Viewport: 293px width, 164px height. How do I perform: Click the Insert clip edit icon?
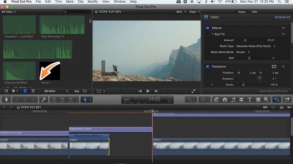(62, 100)
